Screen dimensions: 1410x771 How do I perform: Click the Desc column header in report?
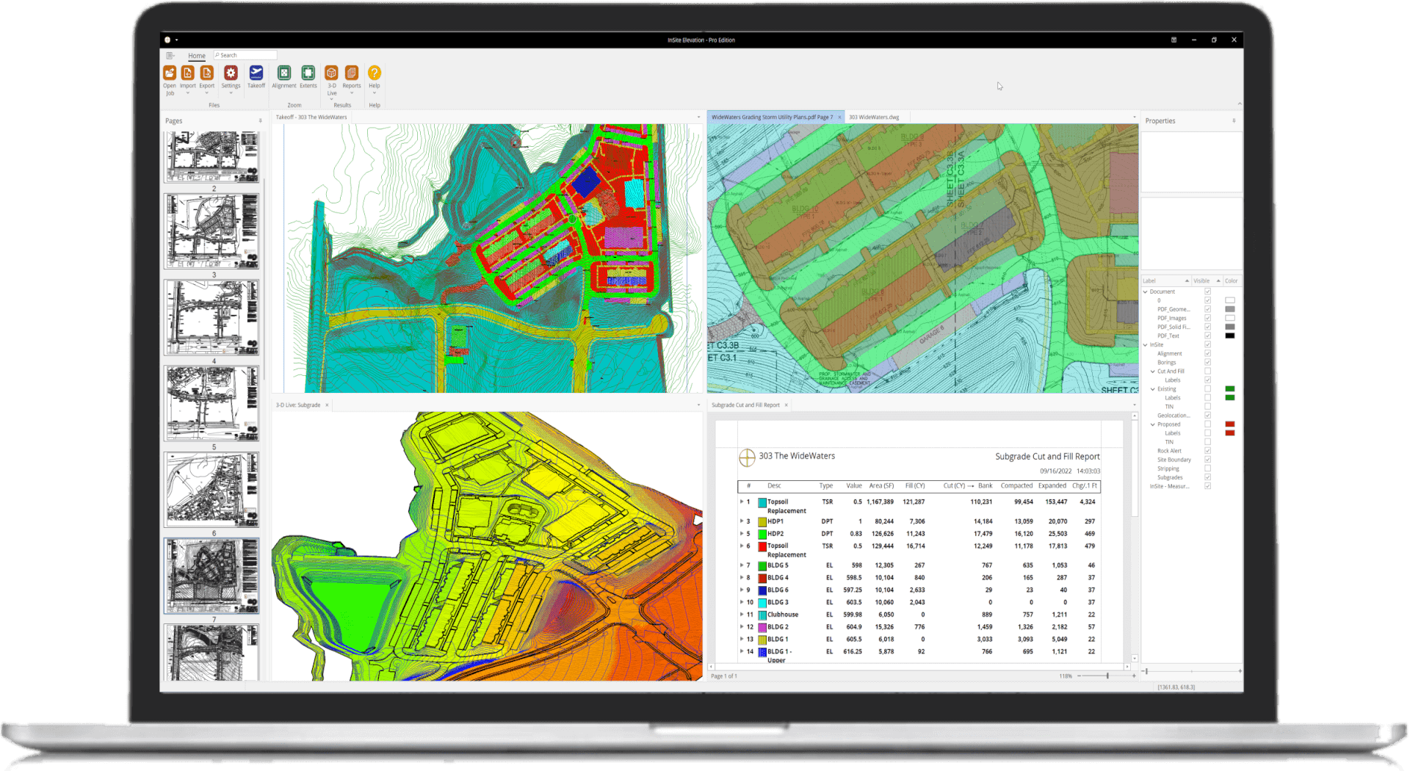click(774, 486)
